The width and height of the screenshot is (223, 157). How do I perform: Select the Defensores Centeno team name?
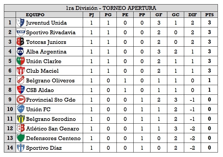tap(53, 138)
